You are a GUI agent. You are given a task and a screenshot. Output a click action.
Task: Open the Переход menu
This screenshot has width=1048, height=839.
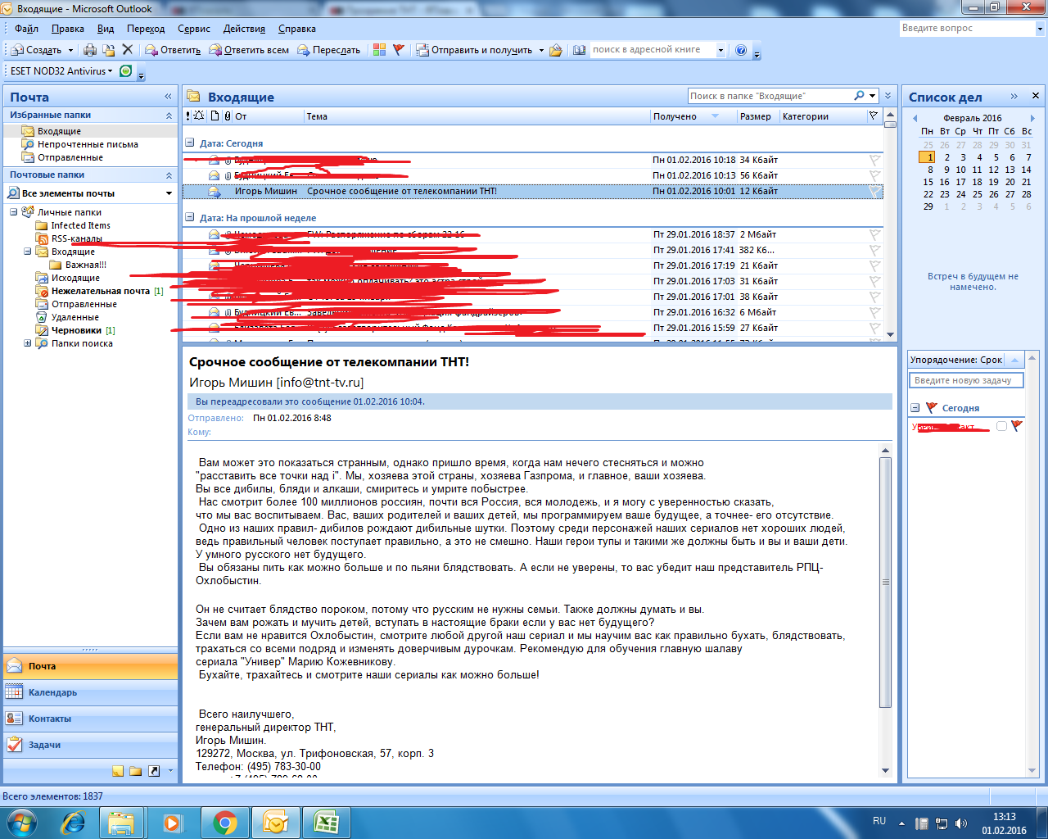point(146,29)
